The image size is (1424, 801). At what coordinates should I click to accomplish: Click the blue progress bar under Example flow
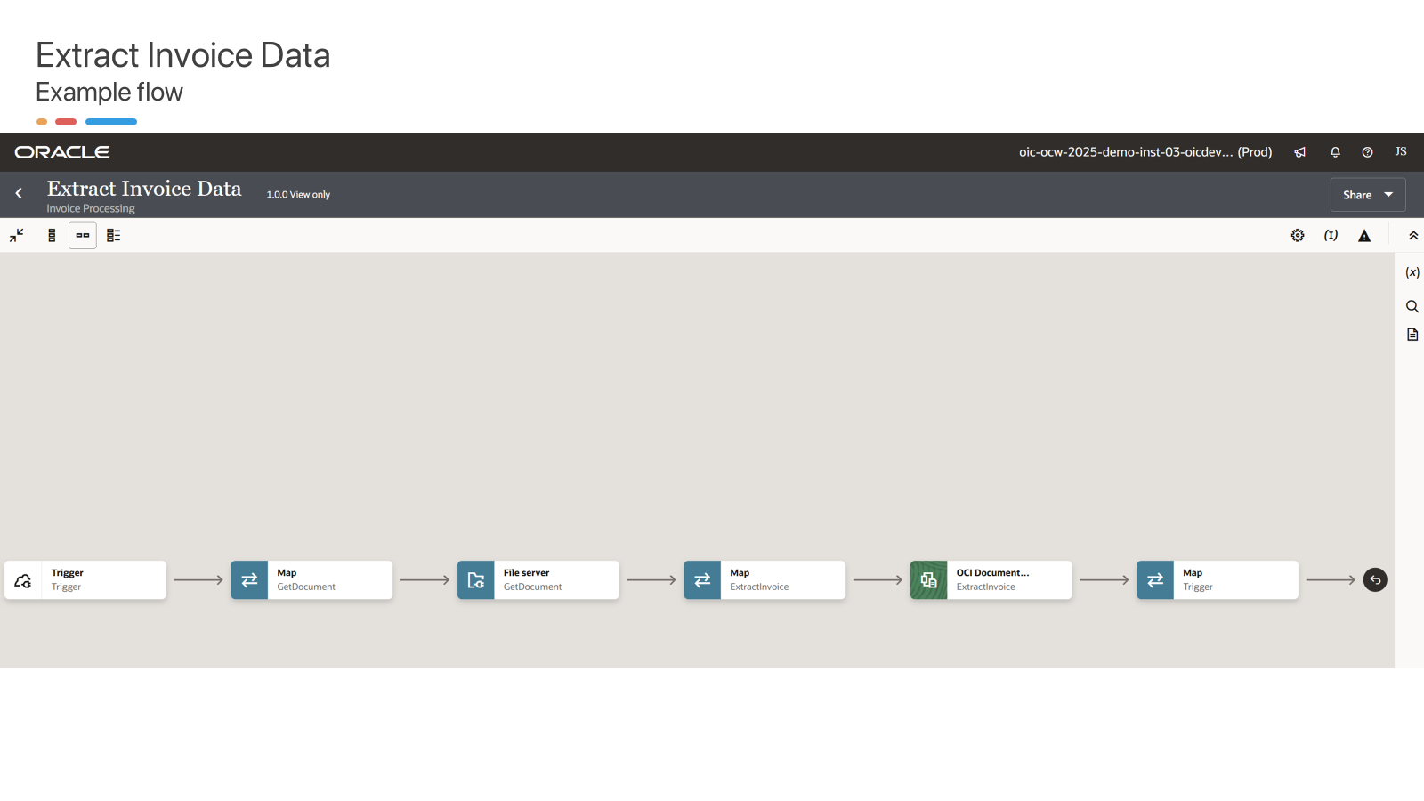tap(110, 121)
